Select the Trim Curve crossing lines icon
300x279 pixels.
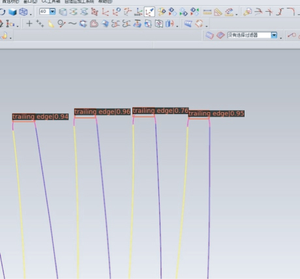tap(269, 12)
